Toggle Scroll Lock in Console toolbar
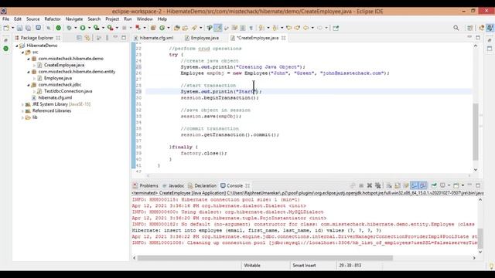This screenshot has height=278, width=495. coord(397,185)
